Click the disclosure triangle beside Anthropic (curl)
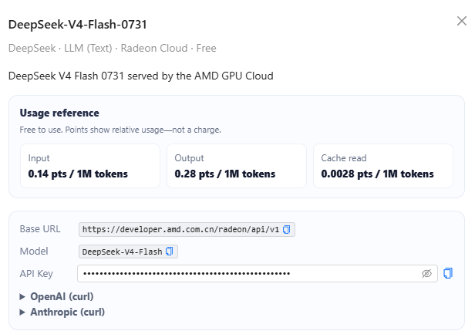Viewport: 475px width, 331px height. [22, 312]
